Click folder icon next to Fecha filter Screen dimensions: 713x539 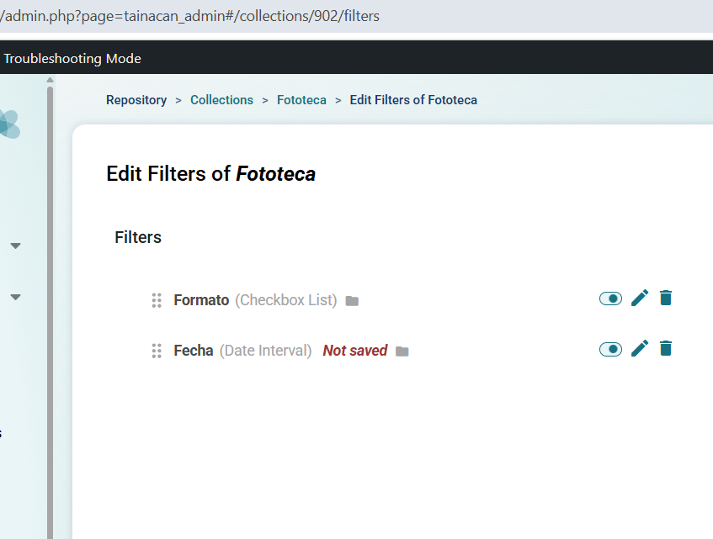point(402,351)
